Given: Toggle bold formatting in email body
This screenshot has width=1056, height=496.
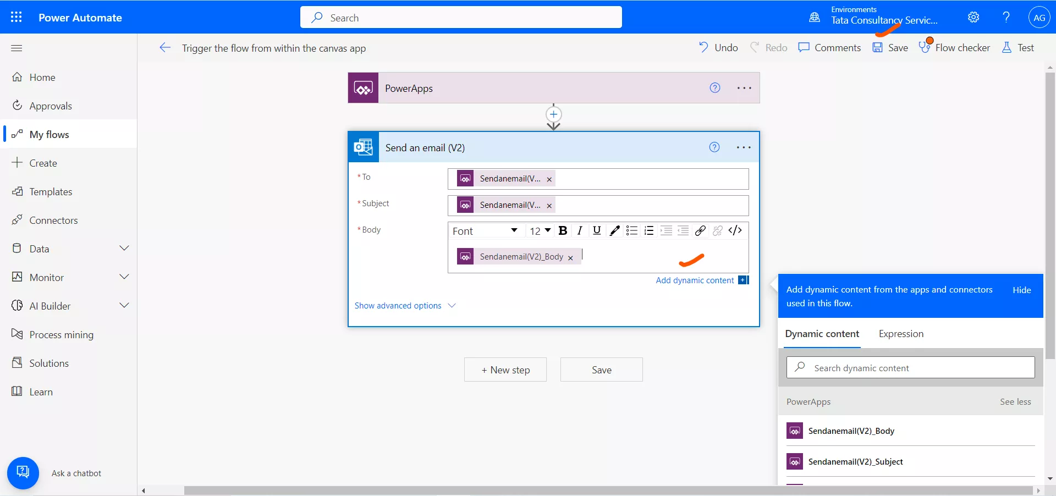Looking at the screenshot, I should click(563, 230).
